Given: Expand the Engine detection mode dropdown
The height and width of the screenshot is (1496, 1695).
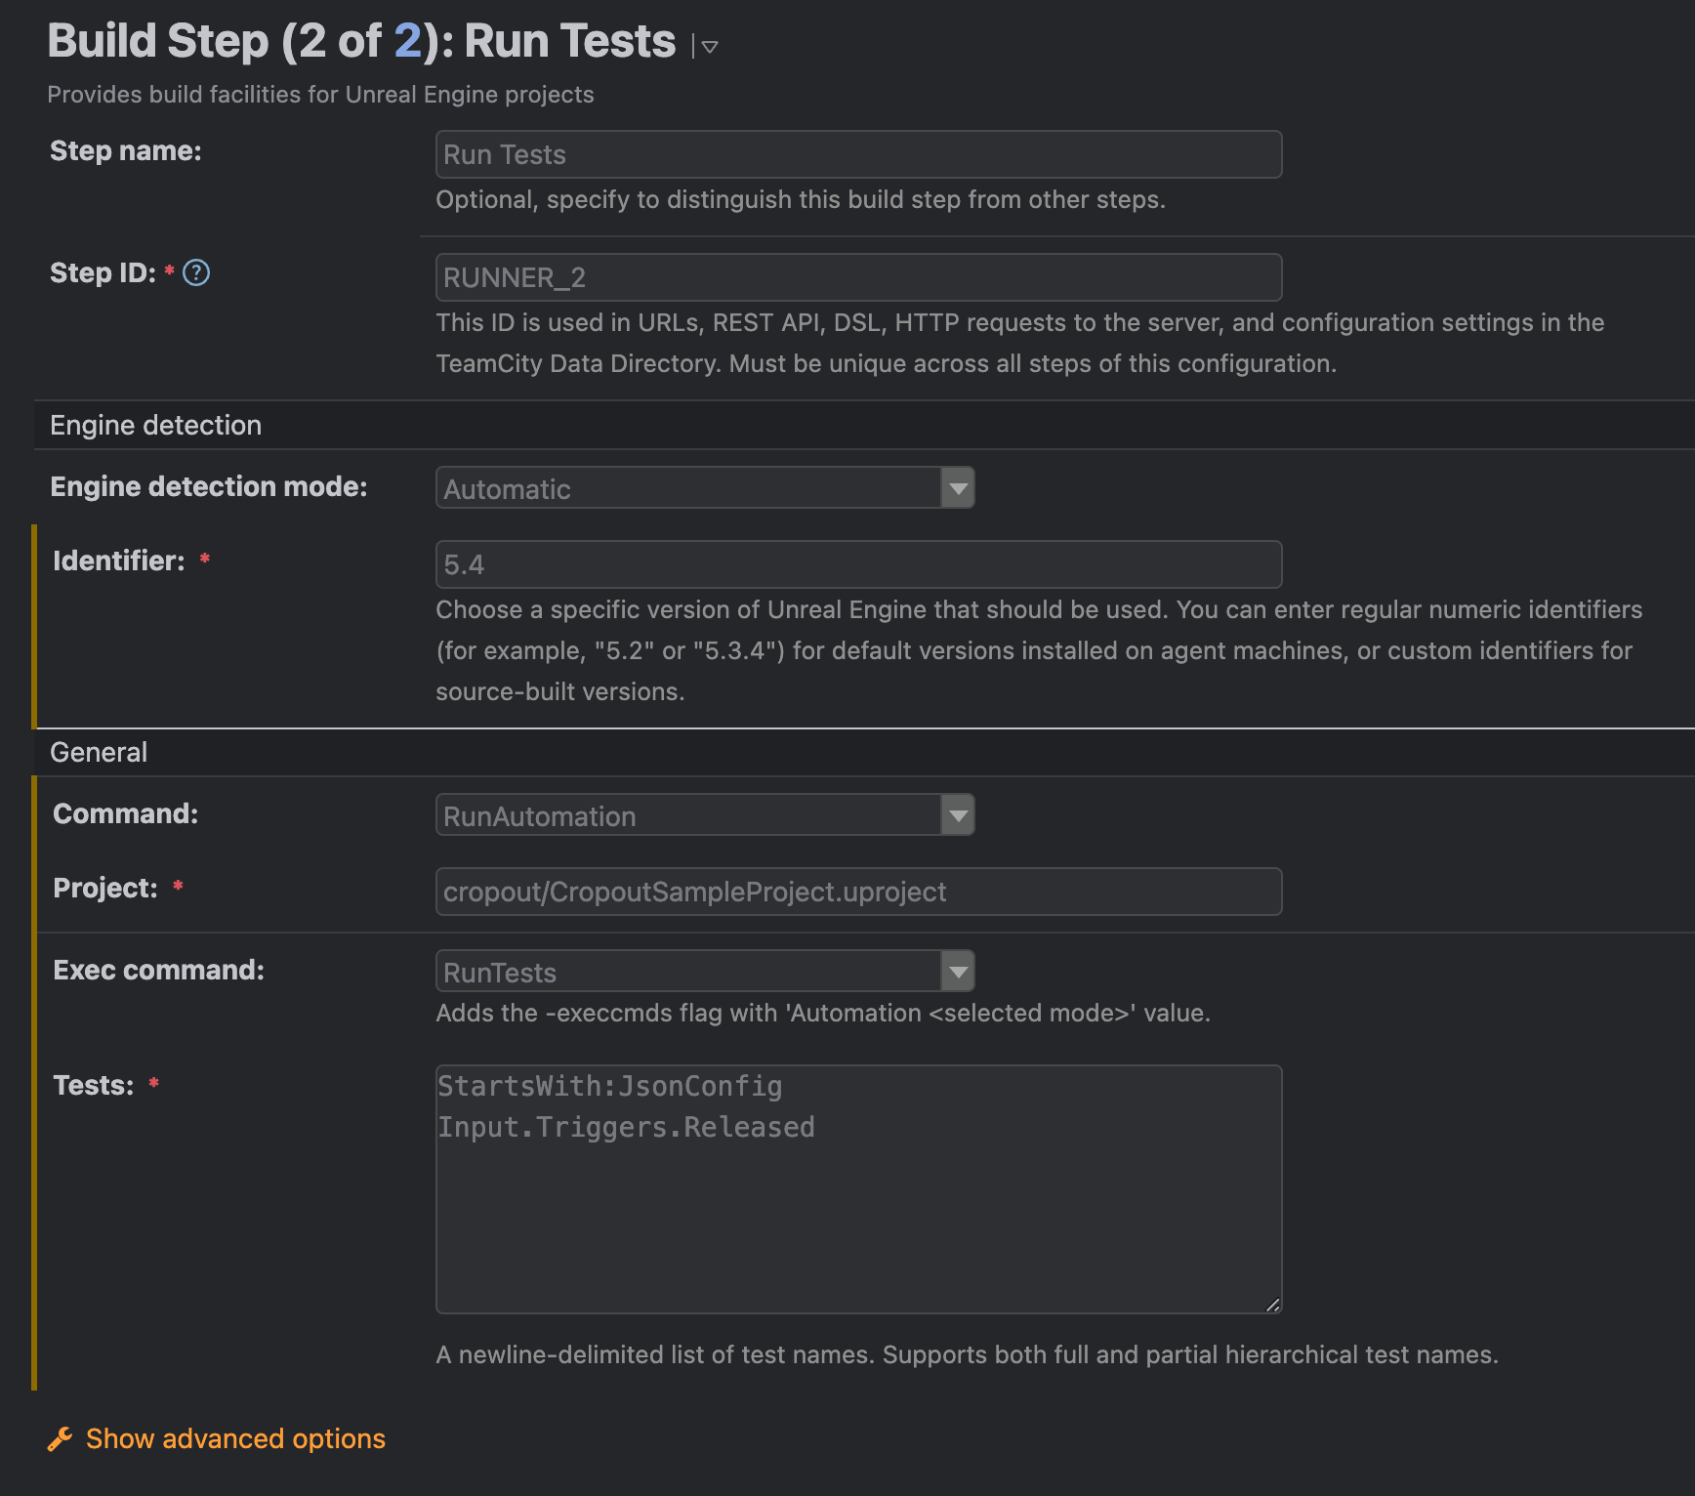Looking at the screenshot, I should pos(705,487).
